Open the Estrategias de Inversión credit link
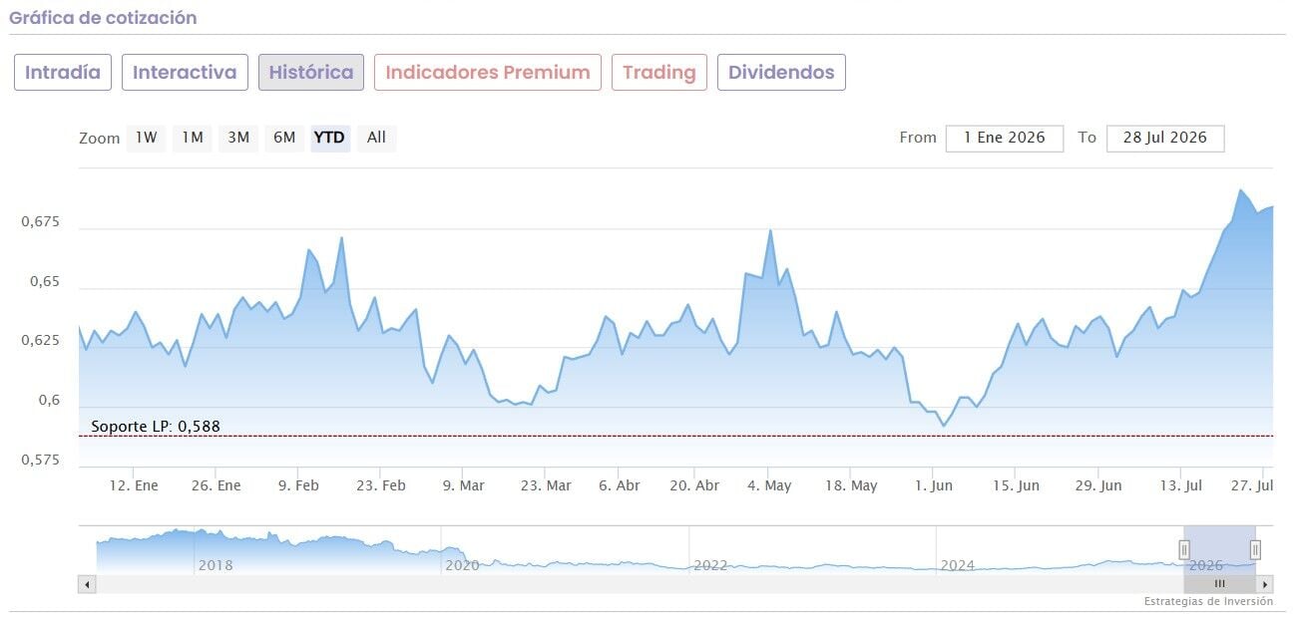This screenshot has height=626, width=1302. tap(1208, 601)
